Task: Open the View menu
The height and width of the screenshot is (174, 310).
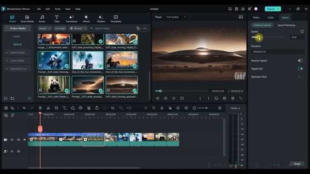Action: (68, 9)
